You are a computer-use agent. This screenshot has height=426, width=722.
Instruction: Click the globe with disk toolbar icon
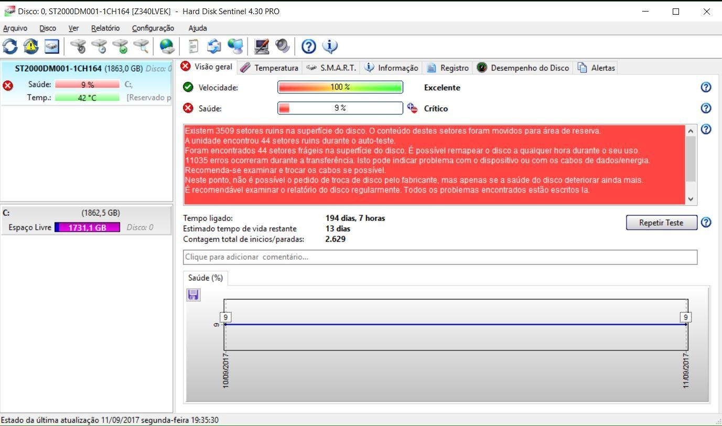click(167, 47)
